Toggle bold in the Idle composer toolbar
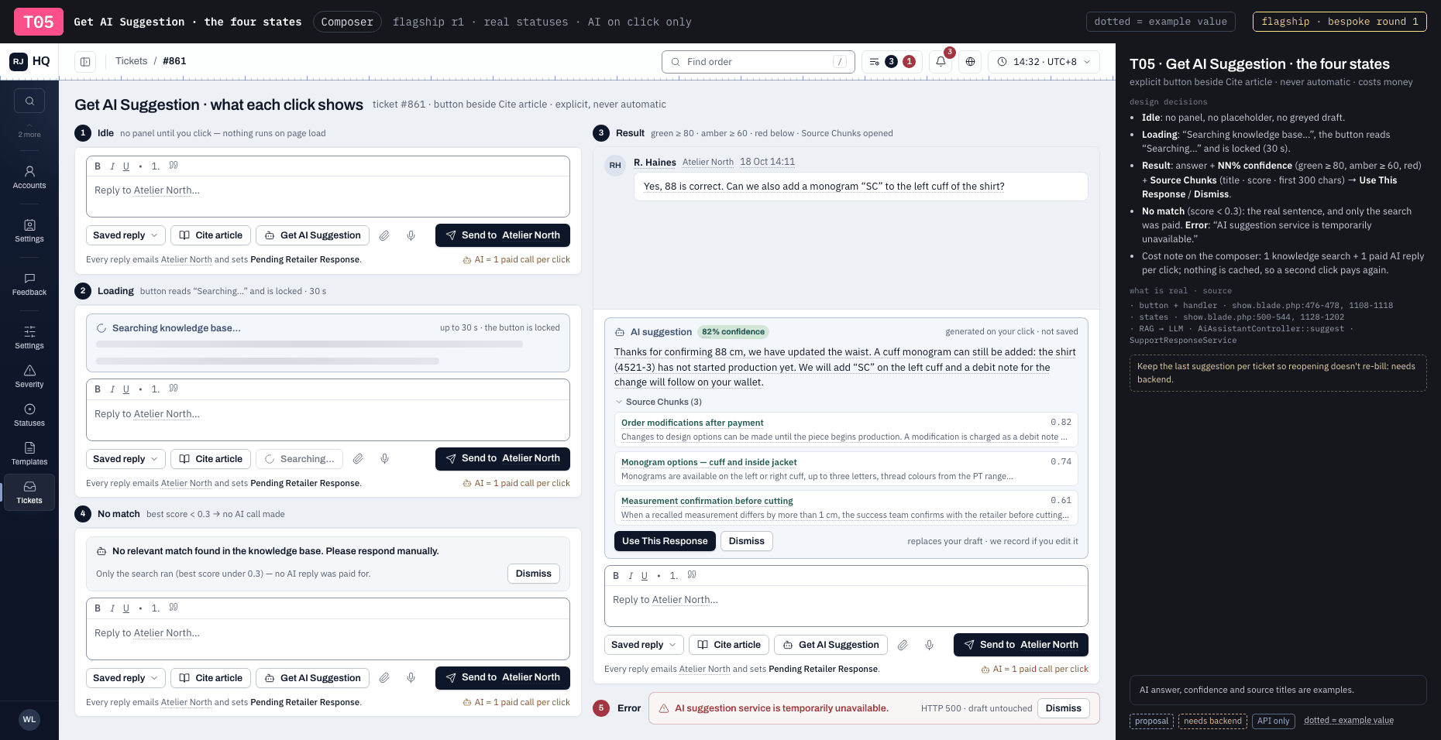The width and height of the screenshot is (1441, 740). (98, 166)
